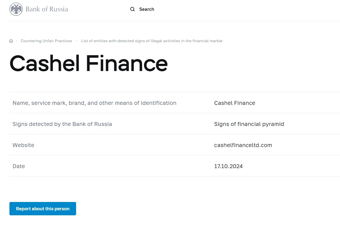Click the Bank of Russia logo text
The width and height of the screenshot is (340, 230).
pos(47,9)
